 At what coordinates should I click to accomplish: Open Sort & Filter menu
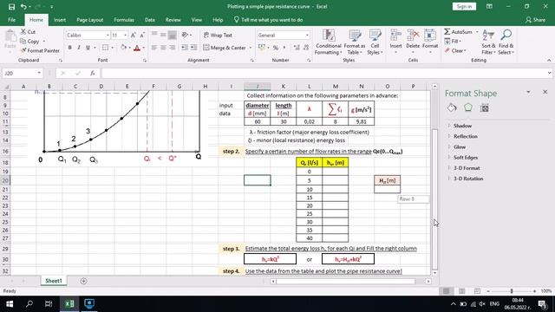click(x=488, y=42)
